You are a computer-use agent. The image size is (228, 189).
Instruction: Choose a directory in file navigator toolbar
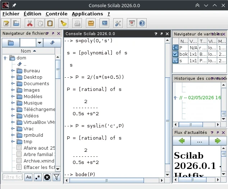pyautogui.click(x=11, y=43)
